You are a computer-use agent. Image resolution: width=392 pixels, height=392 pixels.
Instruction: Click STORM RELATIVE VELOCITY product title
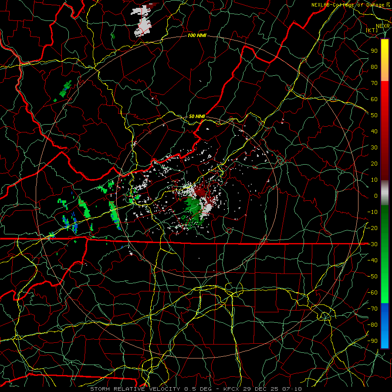click(135, 389)
